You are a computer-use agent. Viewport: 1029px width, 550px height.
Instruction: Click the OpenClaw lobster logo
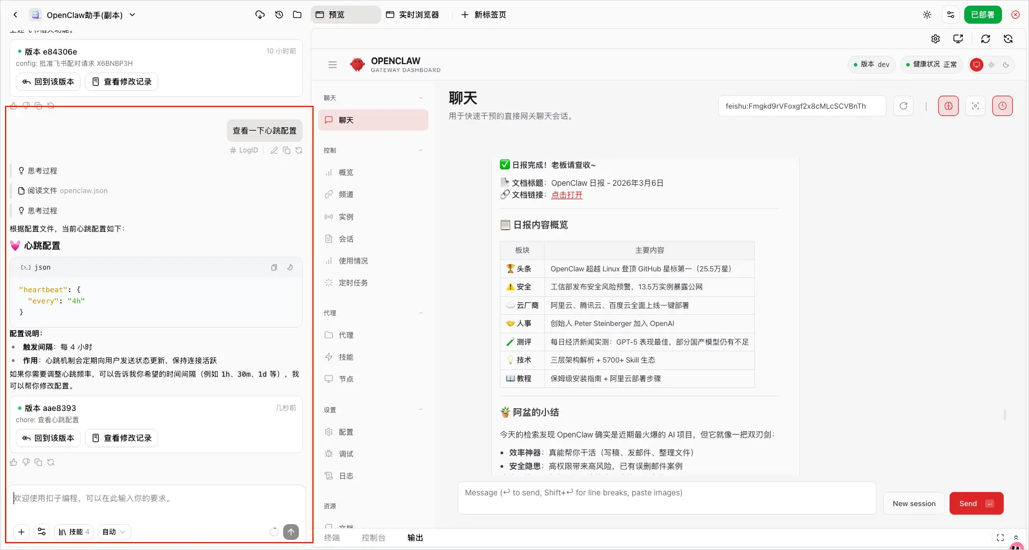(357, 65)
